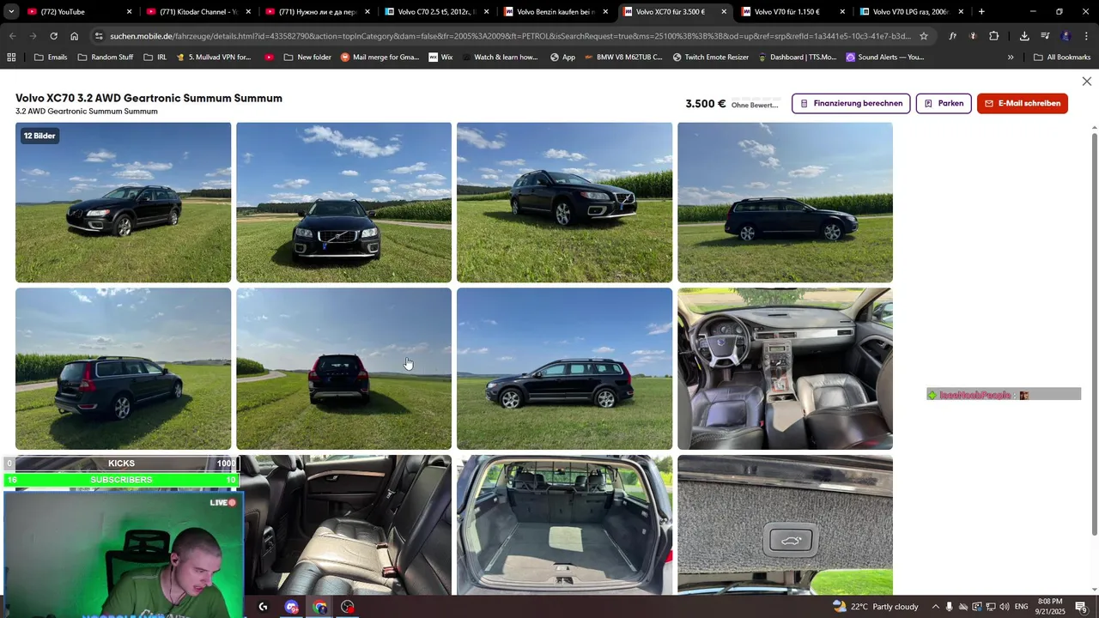The height and width of the screenshot is (618, 1099).
Task: Click the Chrome icon in the taskbar
Action: click(319, 607)
